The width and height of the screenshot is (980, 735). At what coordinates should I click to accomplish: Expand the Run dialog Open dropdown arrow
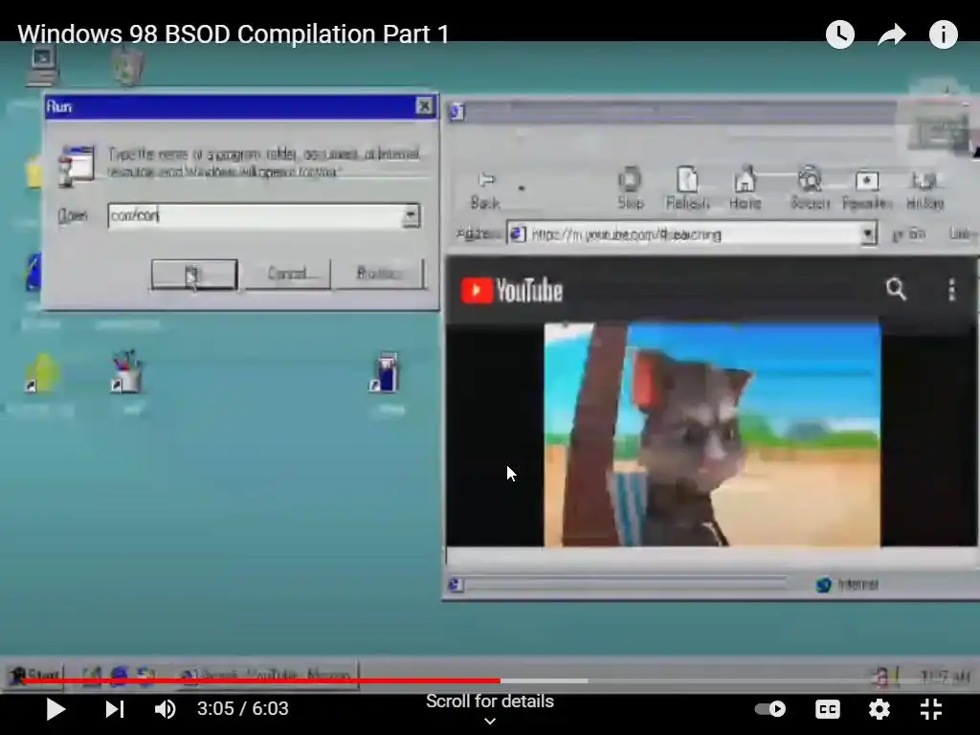pos(412,216)
